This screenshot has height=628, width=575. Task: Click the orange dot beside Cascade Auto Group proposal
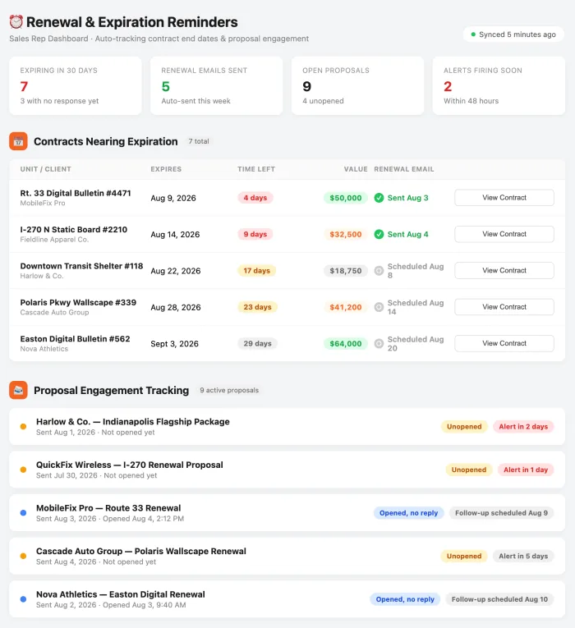tap(23, 556)
